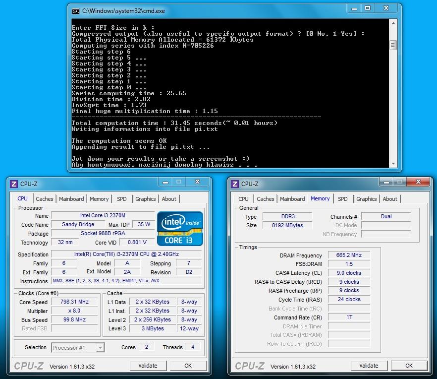Close the right CPU-Z window
The height and width of the screenshot is (379, 437).
tap(418, 182)
